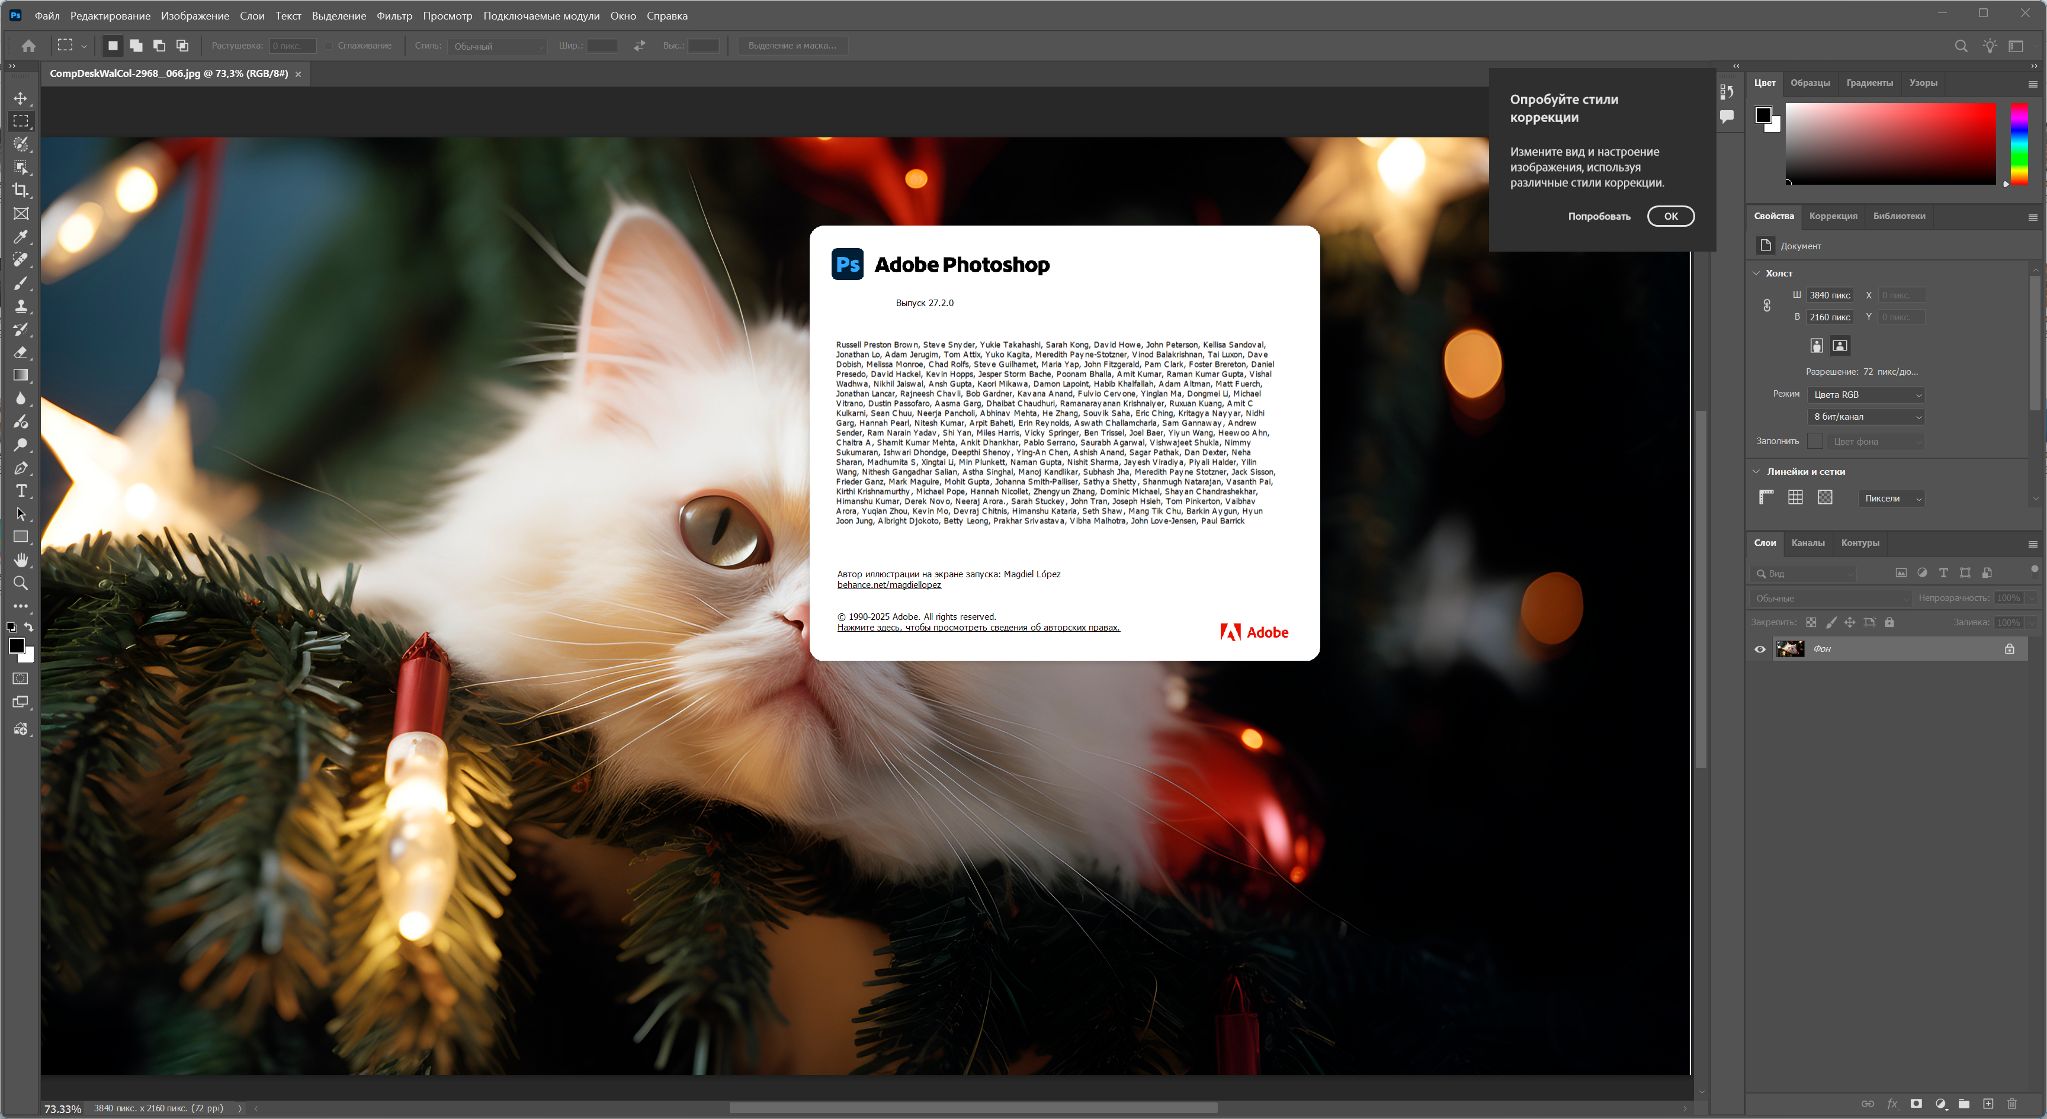Select the Move tool
Image resolution: width=2047 pixels, height=1119 pixels.
point(21,98)
